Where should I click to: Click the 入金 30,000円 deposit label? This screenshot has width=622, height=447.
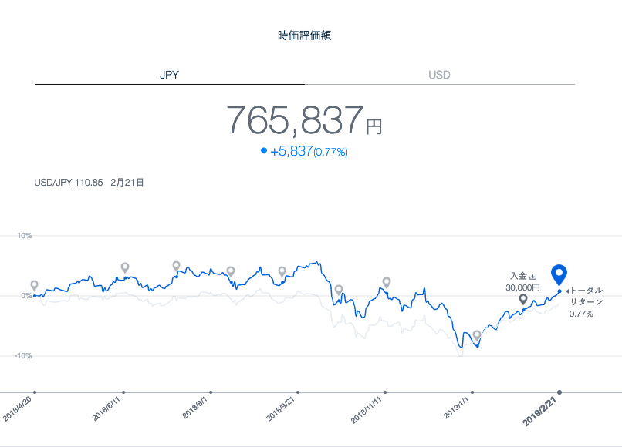tap(522, 281)
